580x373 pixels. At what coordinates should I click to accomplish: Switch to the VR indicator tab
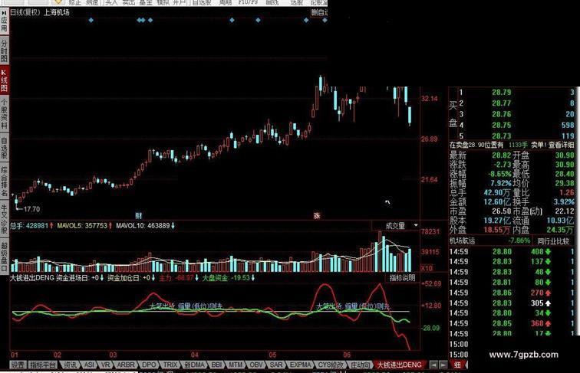(x=105, y=365)
